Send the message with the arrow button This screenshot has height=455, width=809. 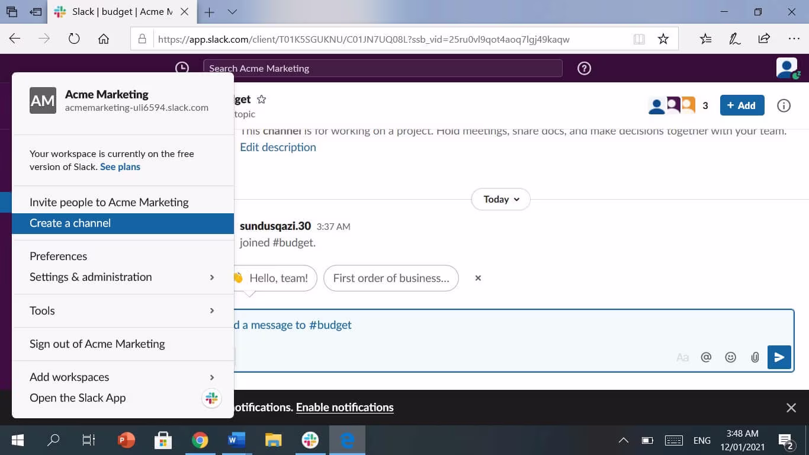(779, 357)
